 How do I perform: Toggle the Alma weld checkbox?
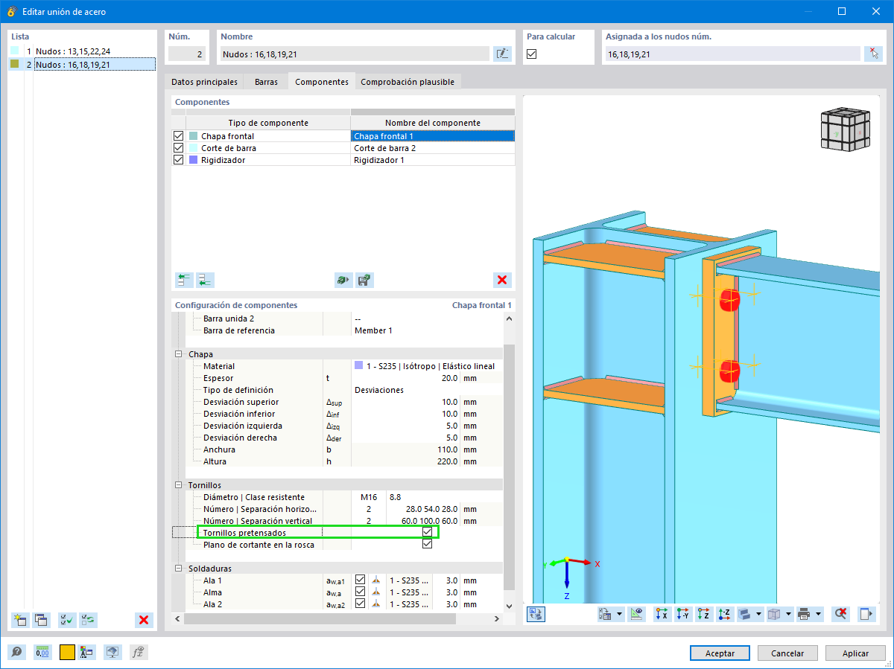pyautogui.click(x=361, y=592)
